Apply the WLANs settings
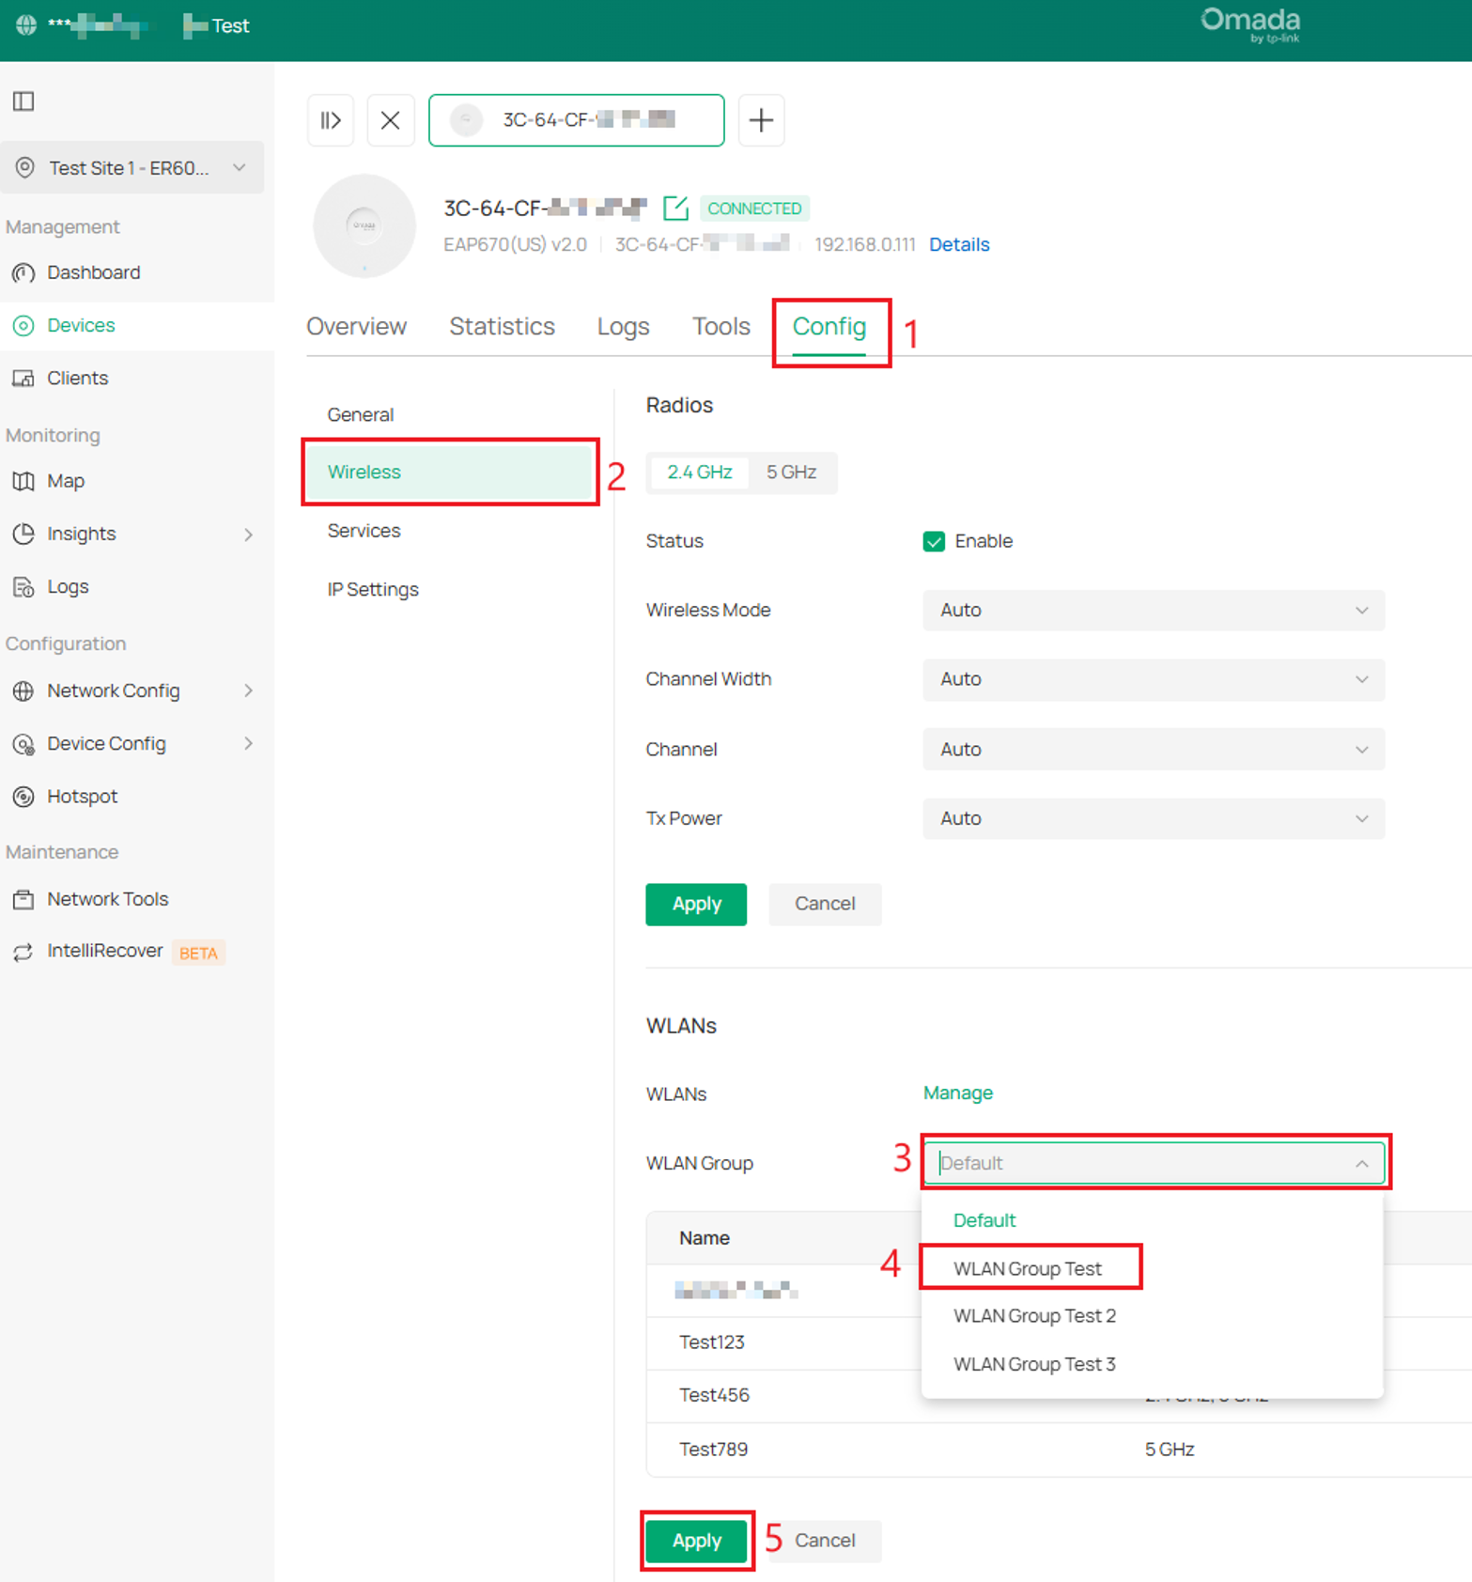This screenshot has width=1472, height=1582. coord(696,1541)
